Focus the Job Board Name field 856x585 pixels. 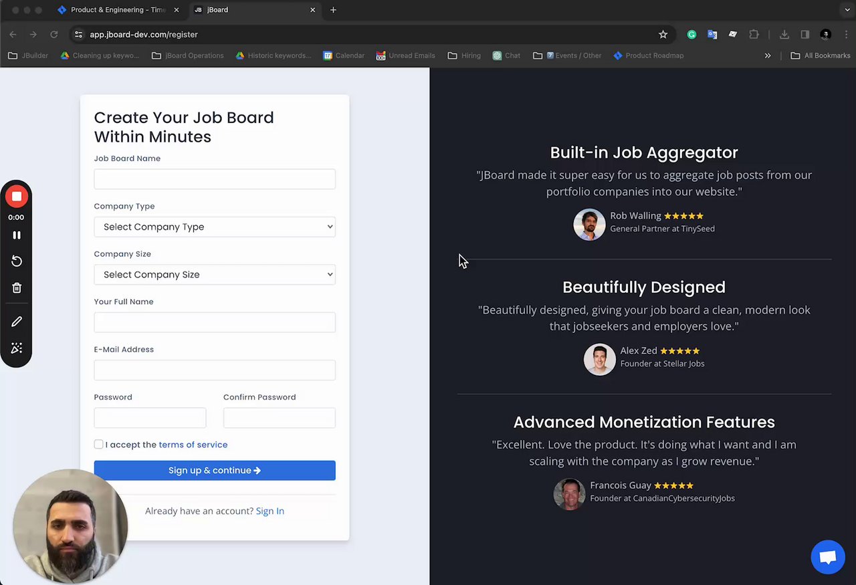(x=215, y=179)
